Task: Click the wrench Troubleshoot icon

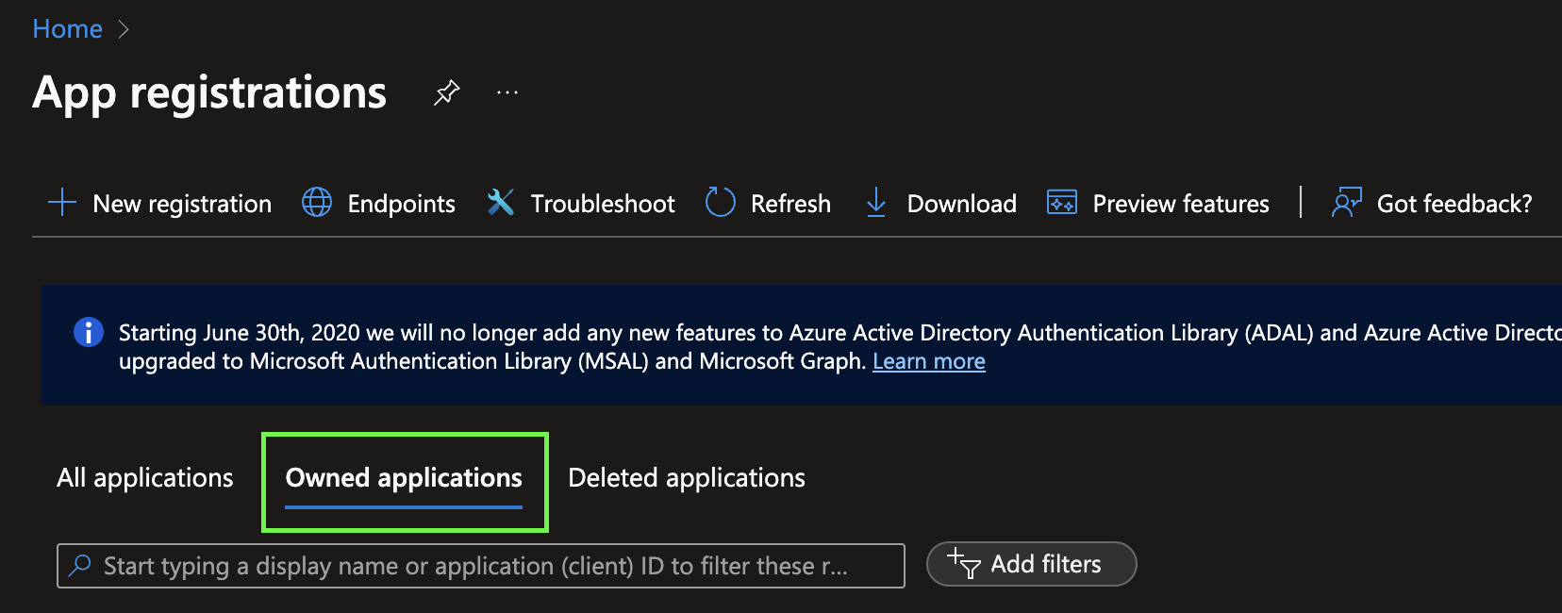Action: click(x=501, y=203)
